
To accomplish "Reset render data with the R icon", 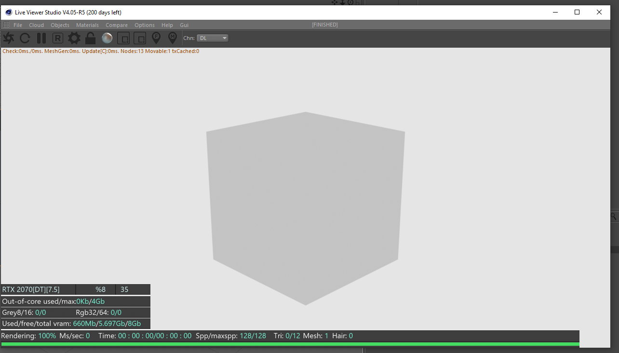I will (58, 38).
